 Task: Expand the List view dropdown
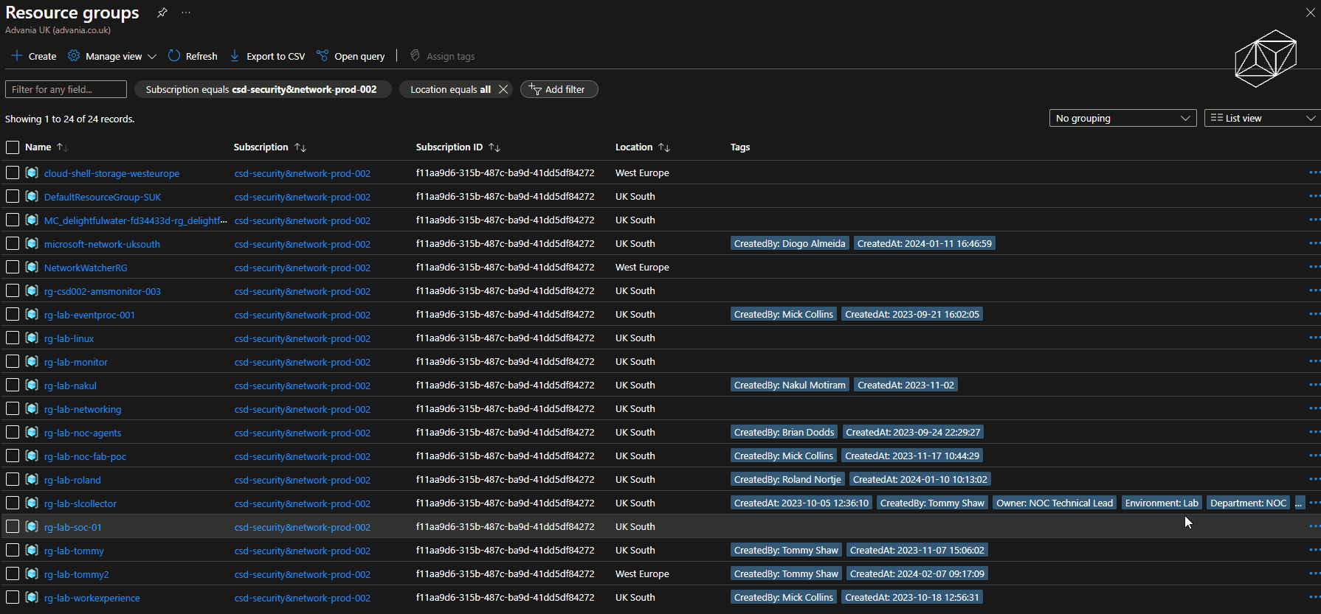click(1263, 118)
